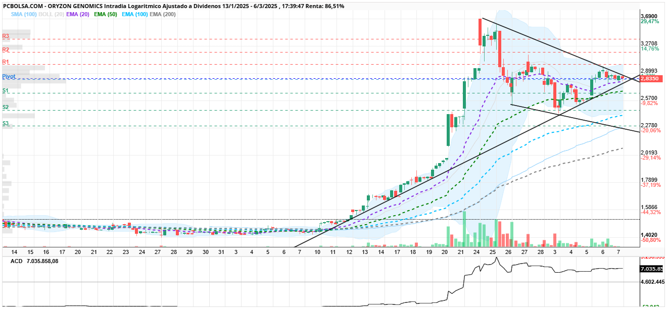Click the -20,06% axis percentage
The height and width of the screenshot is (309, 667).
[x=651, y=130]
